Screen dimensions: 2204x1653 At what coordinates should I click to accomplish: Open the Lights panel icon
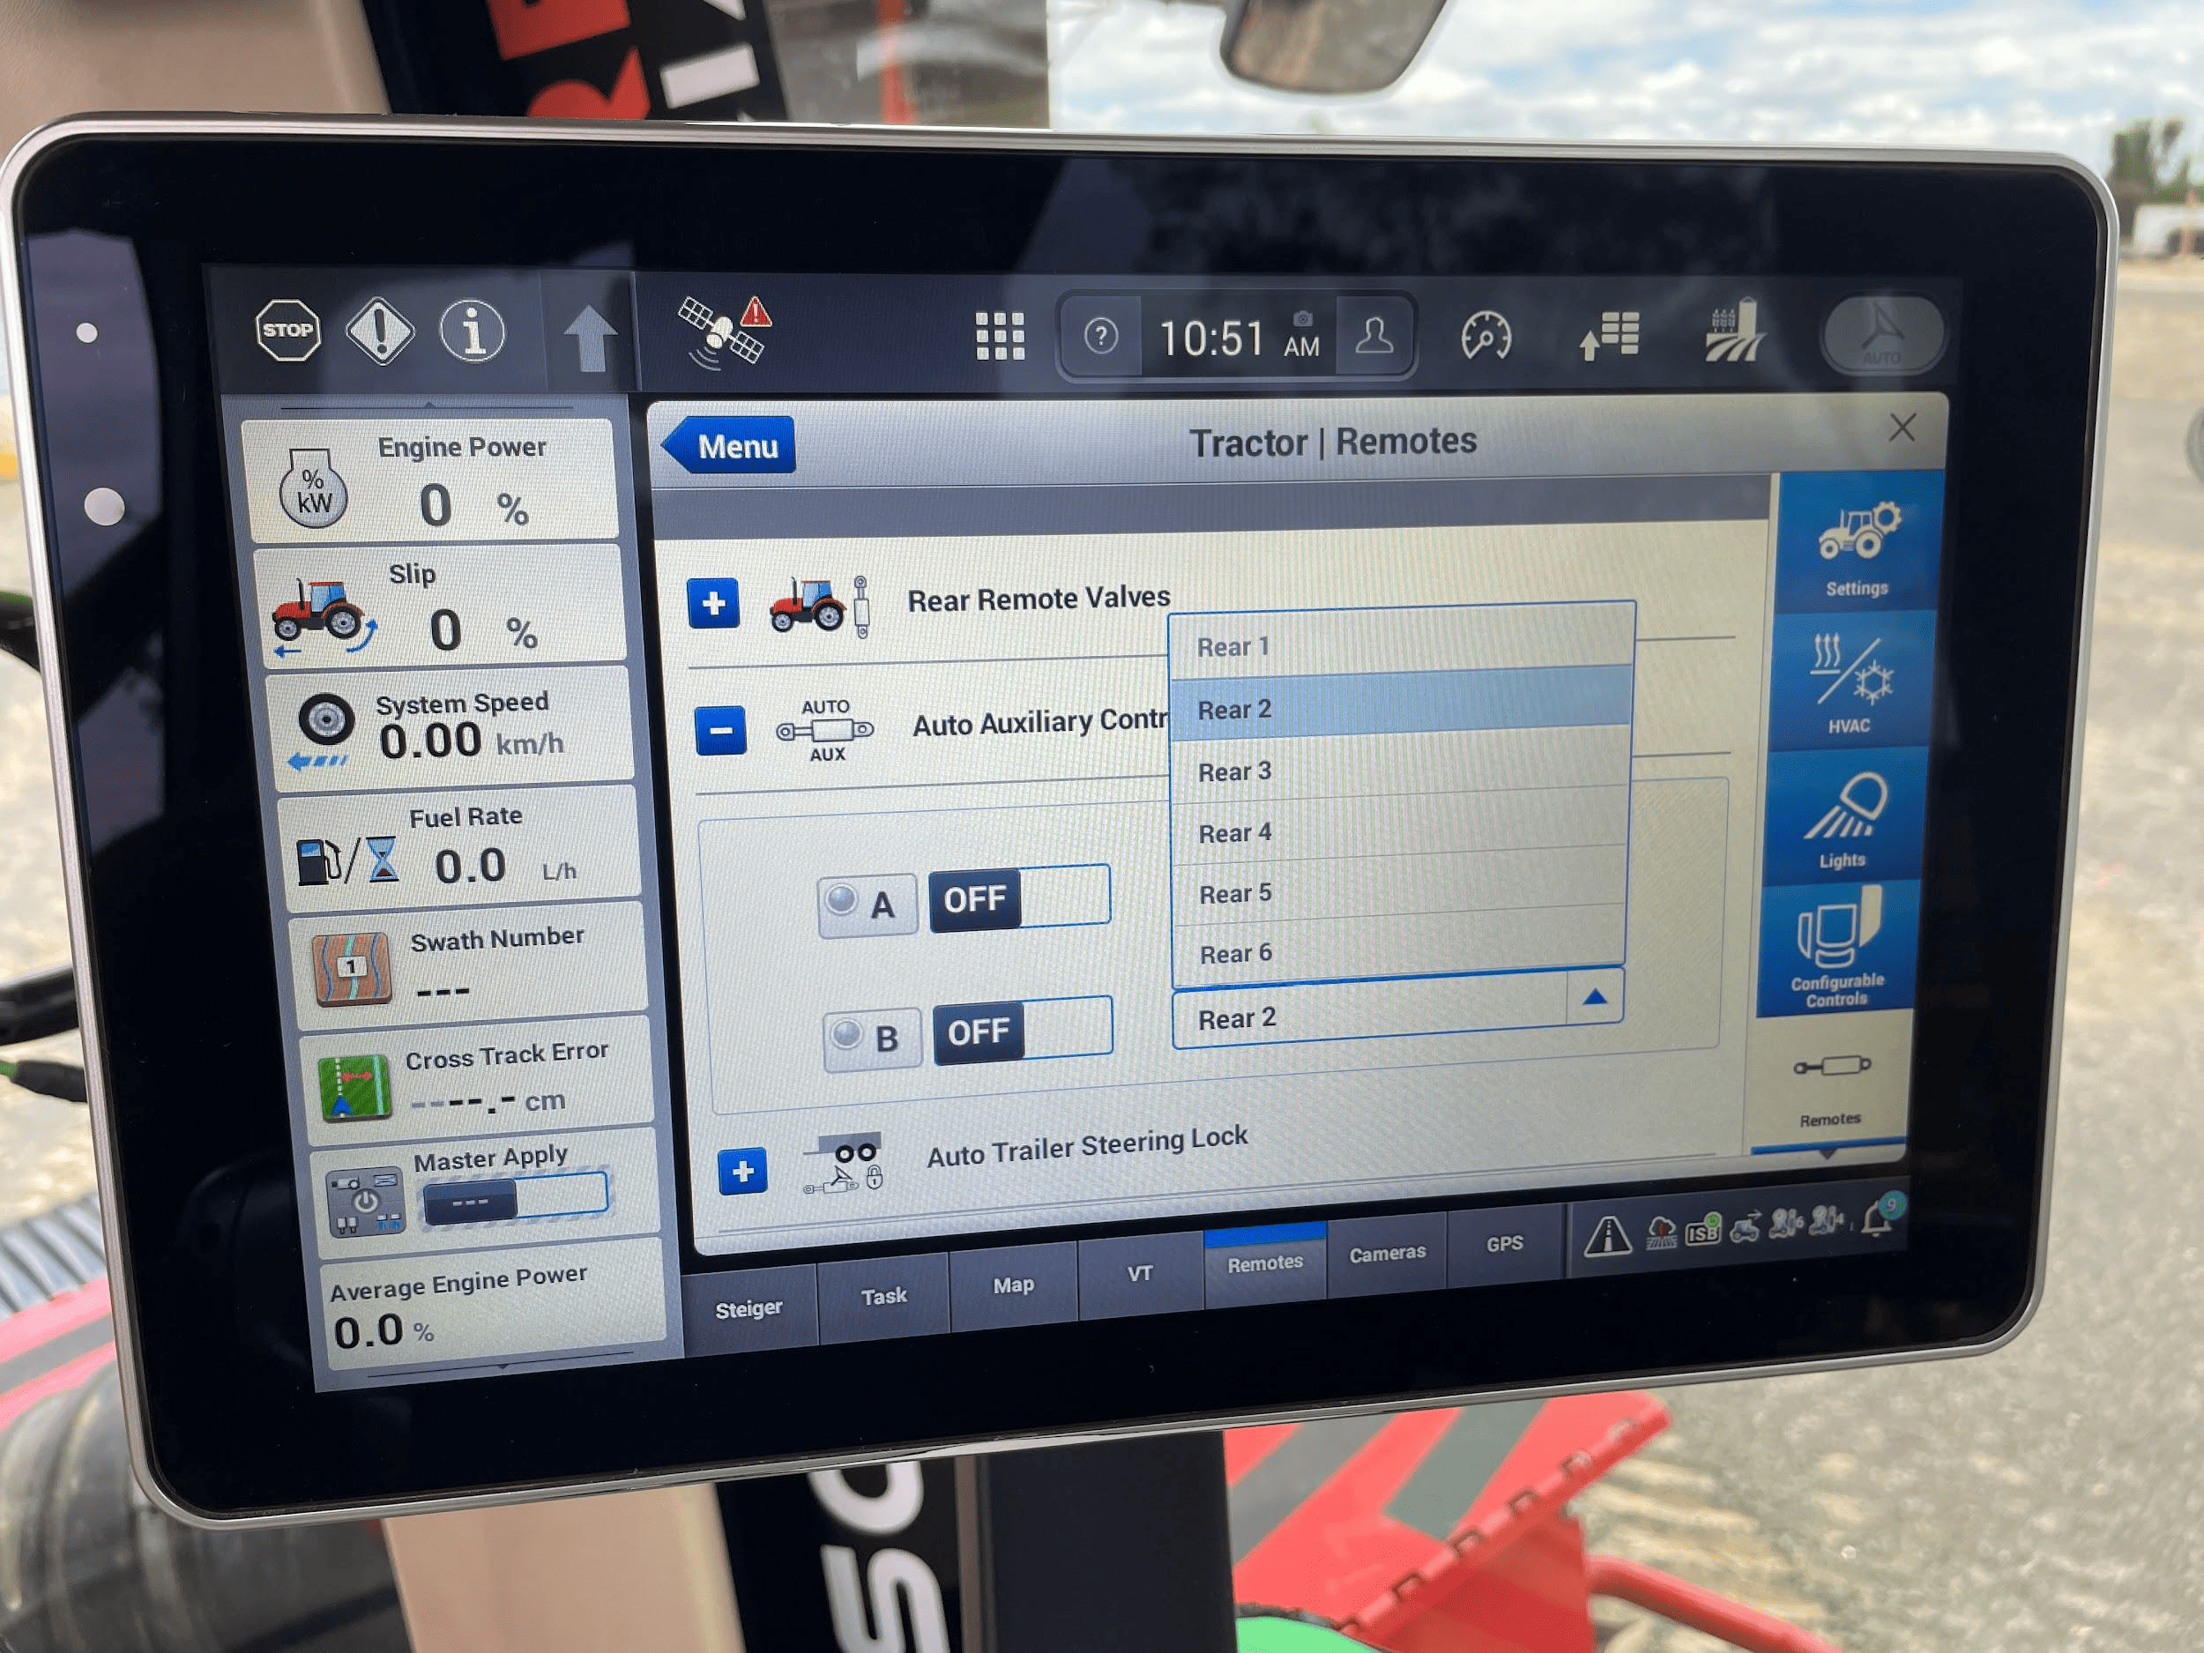[1843, 817]
